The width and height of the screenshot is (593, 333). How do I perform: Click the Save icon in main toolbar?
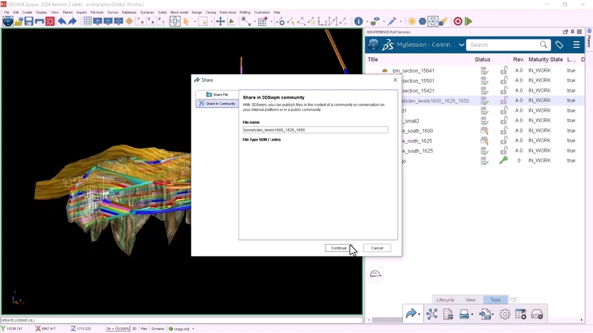[x=29, y=21]
